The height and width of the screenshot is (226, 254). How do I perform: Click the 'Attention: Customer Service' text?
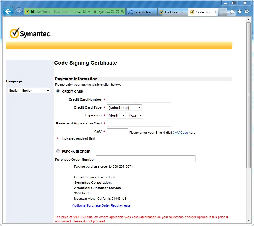tap(97, 188)
